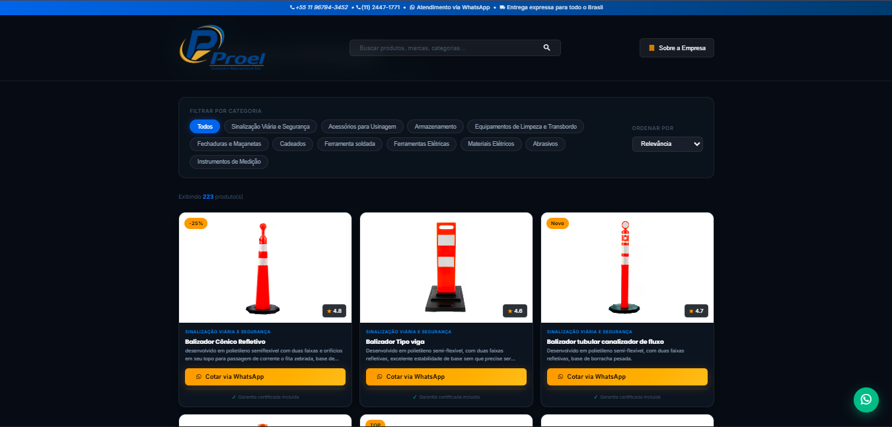Select the Armazenamento category

tap(435, 127)
